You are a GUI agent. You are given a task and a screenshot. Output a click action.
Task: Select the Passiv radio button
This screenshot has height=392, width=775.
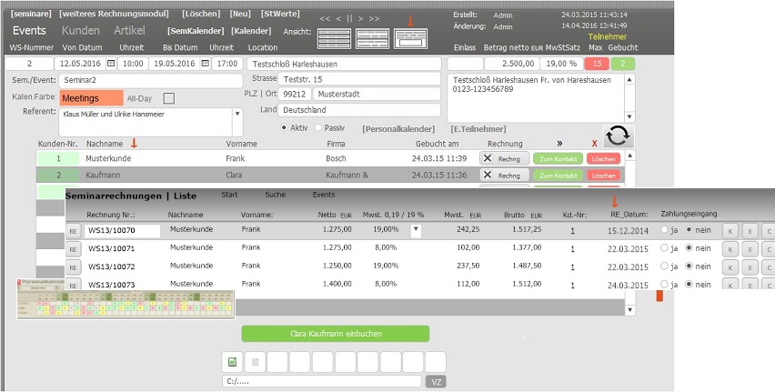pos(318,127)
